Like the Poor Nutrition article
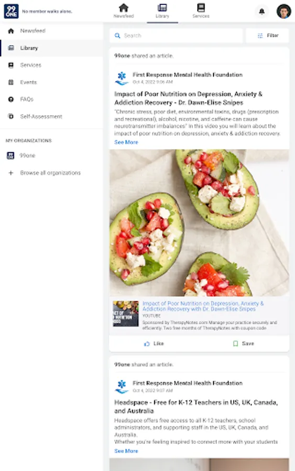Viewport: 295px width, 471px height. pyautogui.click(x=154, y=343)
